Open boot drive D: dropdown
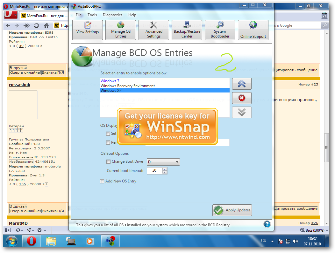 [x=163, y=162]
